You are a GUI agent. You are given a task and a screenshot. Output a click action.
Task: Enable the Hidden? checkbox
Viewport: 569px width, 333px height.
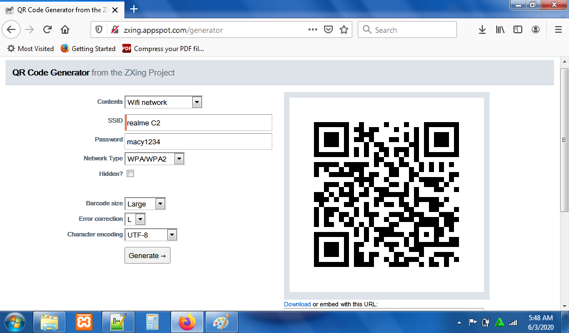tap(130, 173)
